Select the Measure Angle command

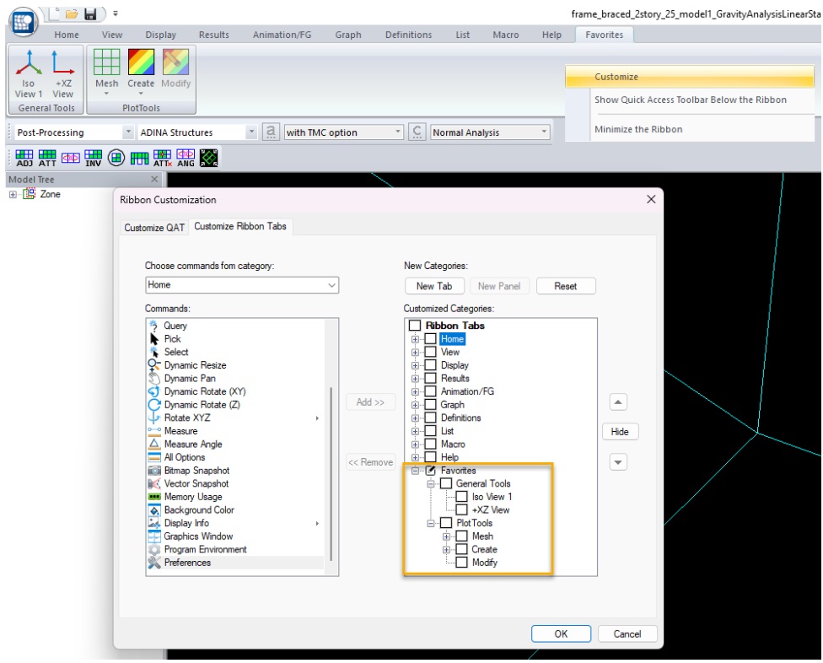point(193,445)
